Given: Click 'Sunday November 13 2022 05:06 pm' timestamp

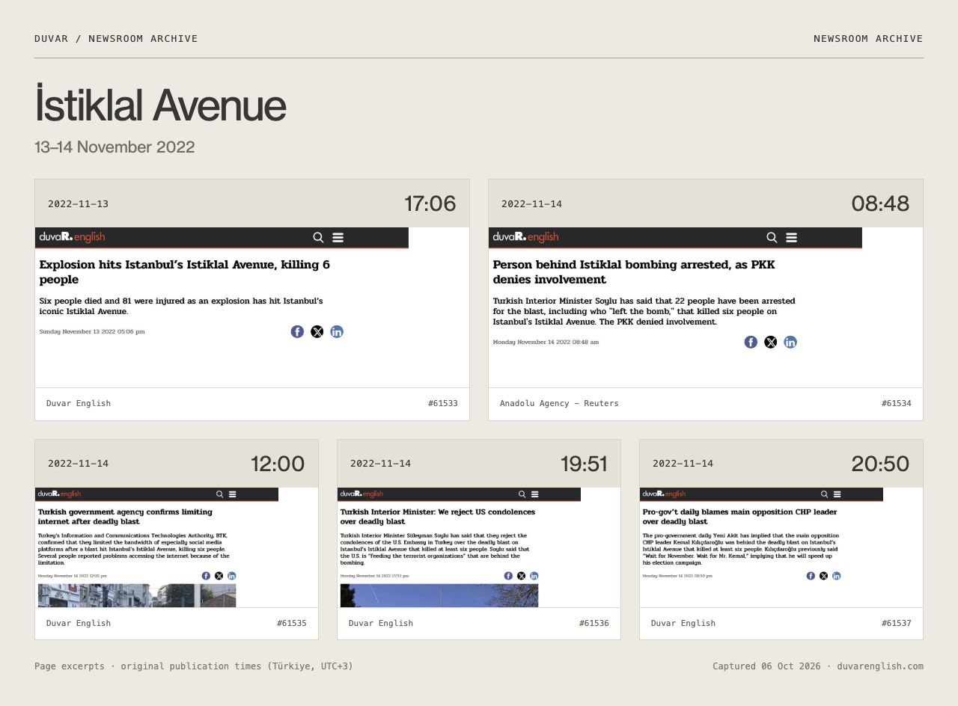Looking at the screenshot, I should tap(92, 331).
